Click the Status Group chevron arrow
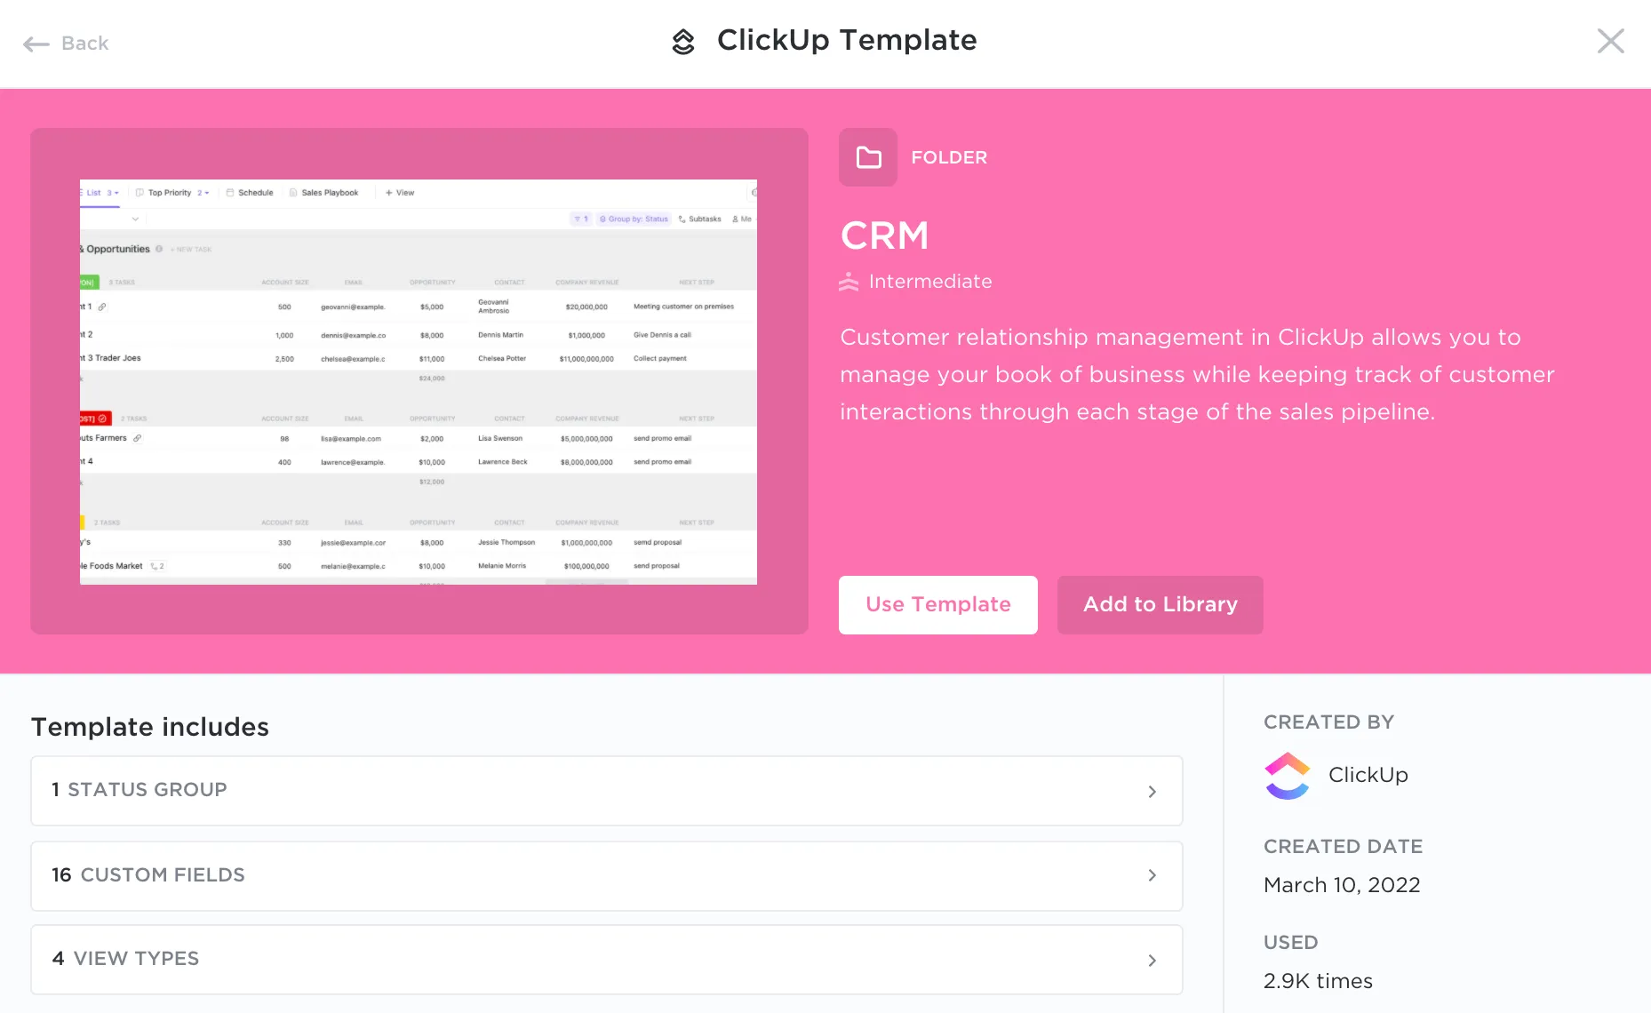 pyautogui.click(x=1153, y=792)
